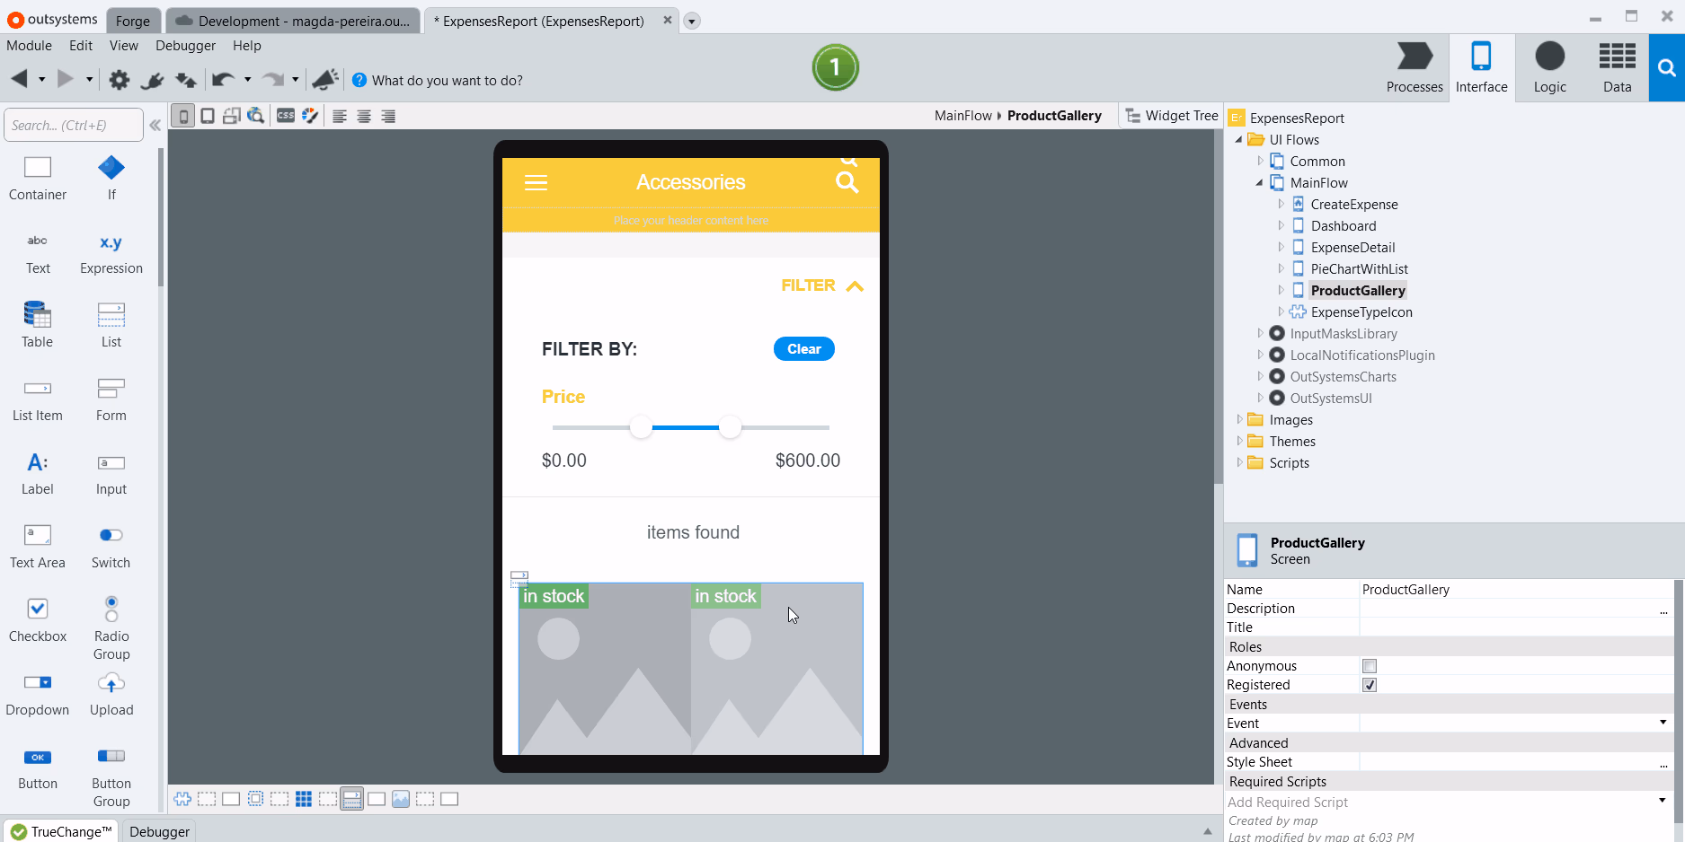Open Manage Dependencies plug icon
The width and height of the screenshot is (1685, 842).
[152, 80]
